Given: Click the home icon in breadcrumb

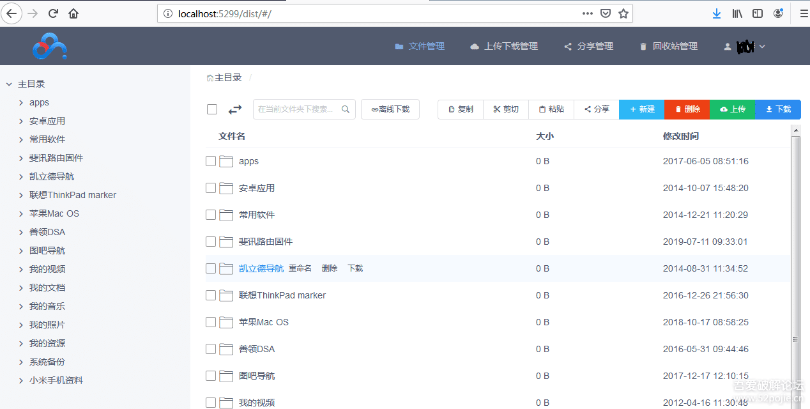Looking at the screenshot, I should (210, 78).
